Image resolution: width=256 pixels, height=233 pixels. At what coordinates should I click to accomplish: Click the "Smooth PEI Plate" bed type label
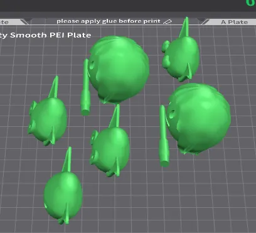pos(50,35)
